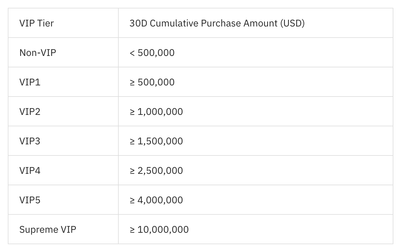Click the VIP3 tier cell
Image resolution: width=403 pixels, height=252 pixels.
(x=63, y=141)
